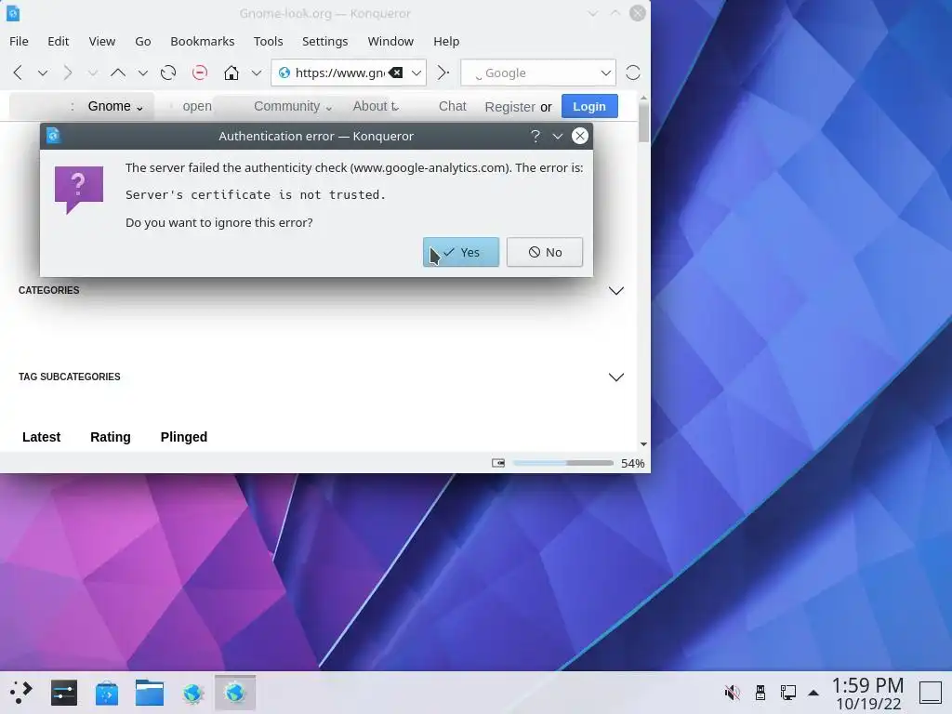
Task: Click Yes to ignore the certificate error
Action: (x=461, y=252)
